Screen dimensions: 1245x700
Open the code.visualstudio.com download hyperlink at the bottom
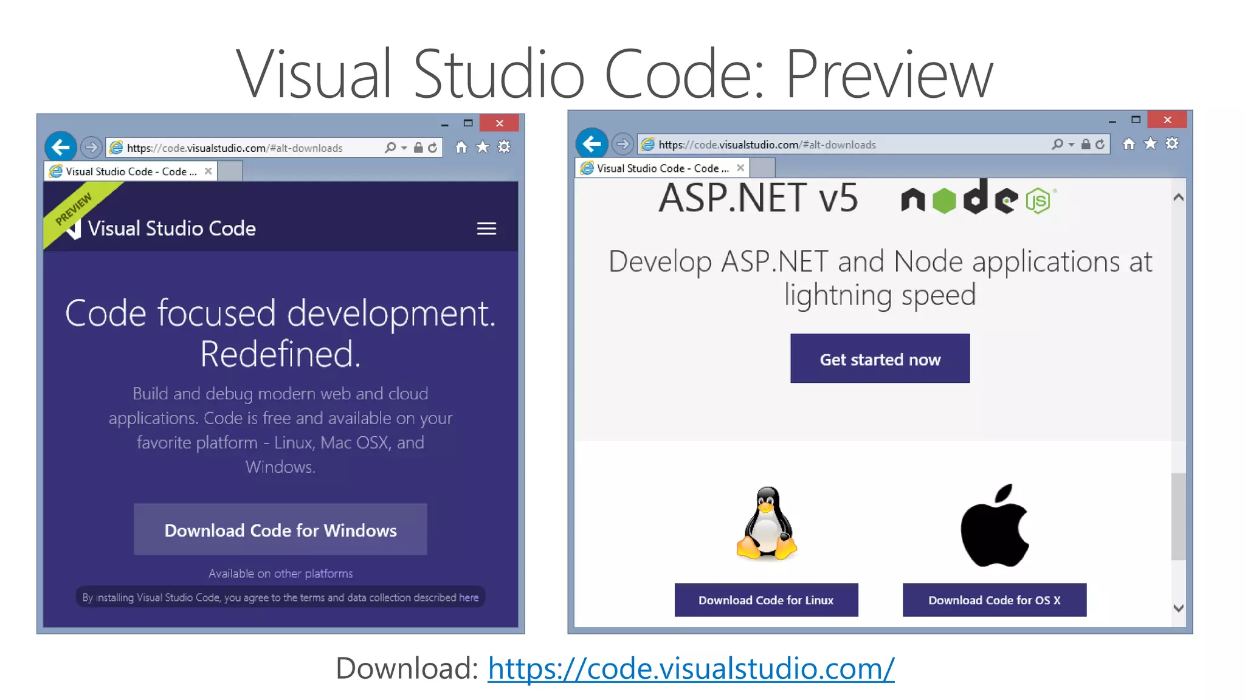pyautogui.click(x=691, y=668)
